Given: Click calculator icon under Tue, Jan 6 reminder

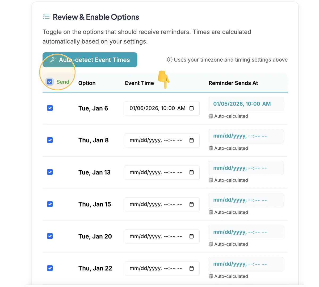Looking at the screenshot, I should [x=211, y=116].
